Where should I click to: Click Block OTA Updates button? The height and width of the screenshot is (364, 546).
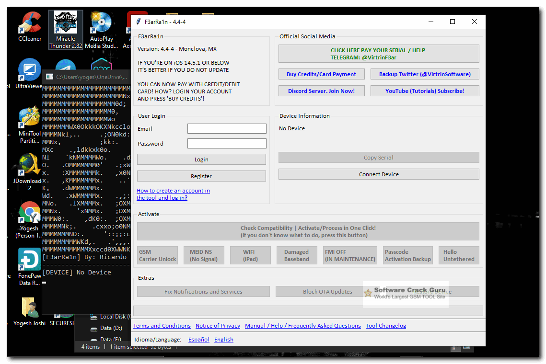coord(327,292)
